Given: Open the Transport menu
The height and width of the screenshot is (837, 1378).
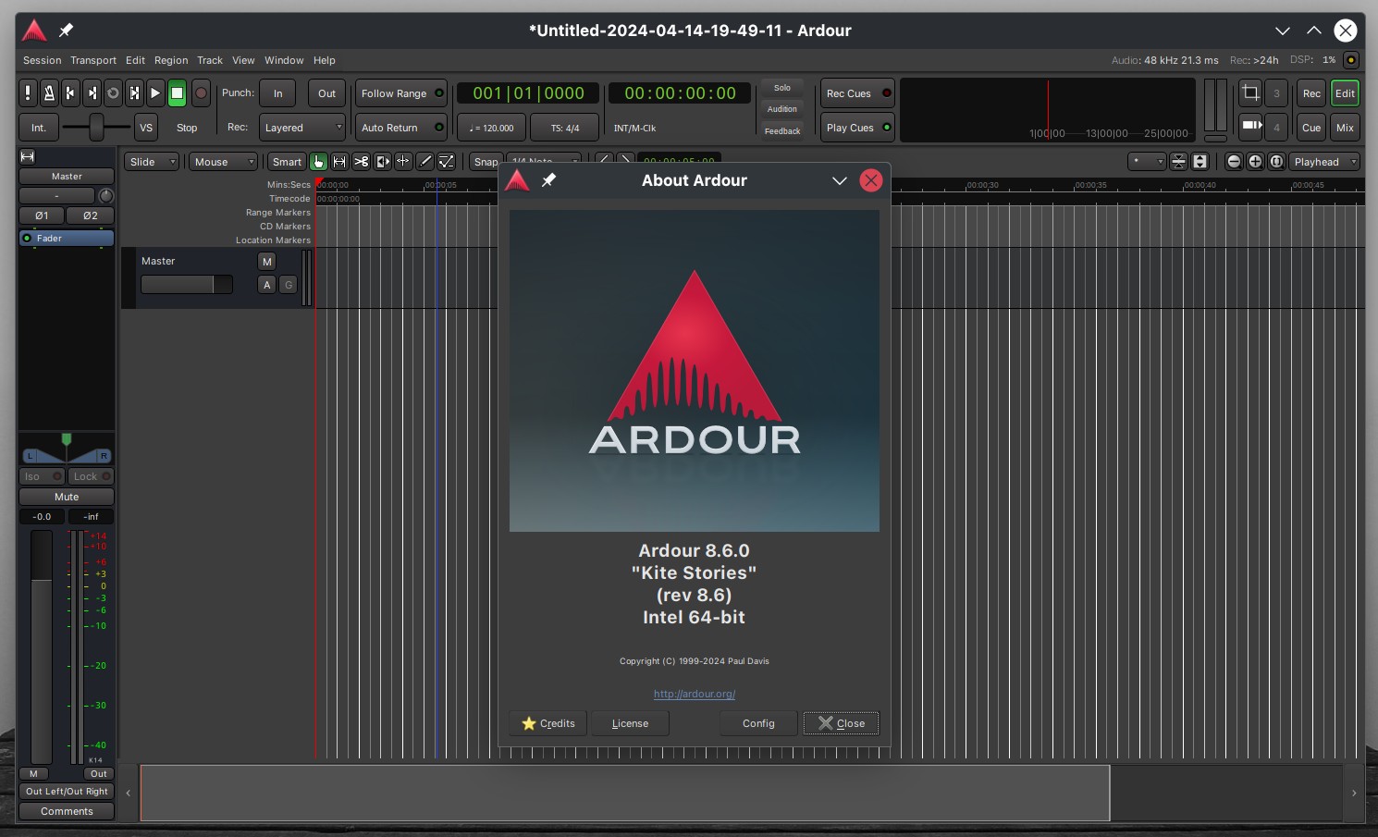Looking at the screenshot, I should click(x=93, y=60).
